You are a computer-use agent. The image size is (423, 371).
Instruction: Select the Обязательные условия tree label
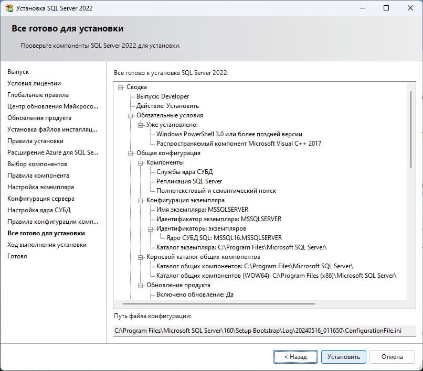tap(170, 116)
